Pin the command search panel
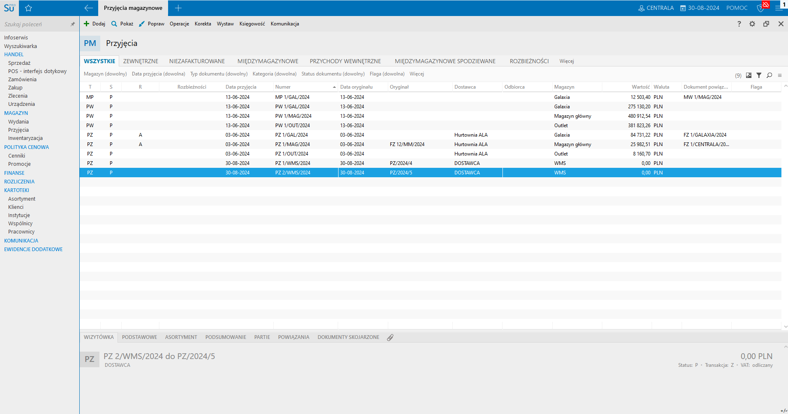Image resolution: width=788 pixels, height=414 pixels. (73, 24)
